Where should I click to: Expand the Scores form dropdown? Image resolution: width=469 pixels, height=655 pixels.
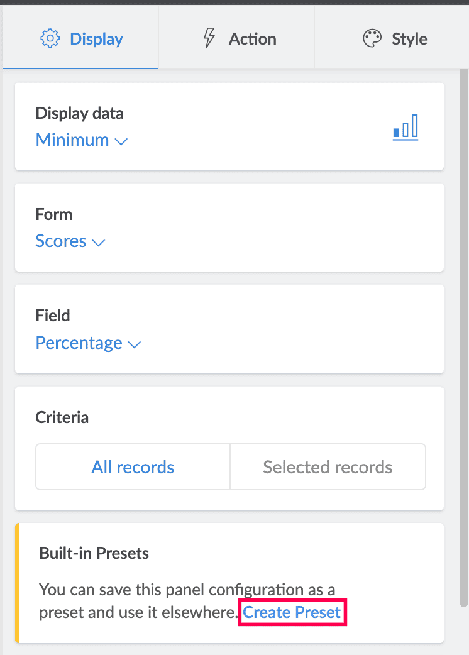(61, 241)
